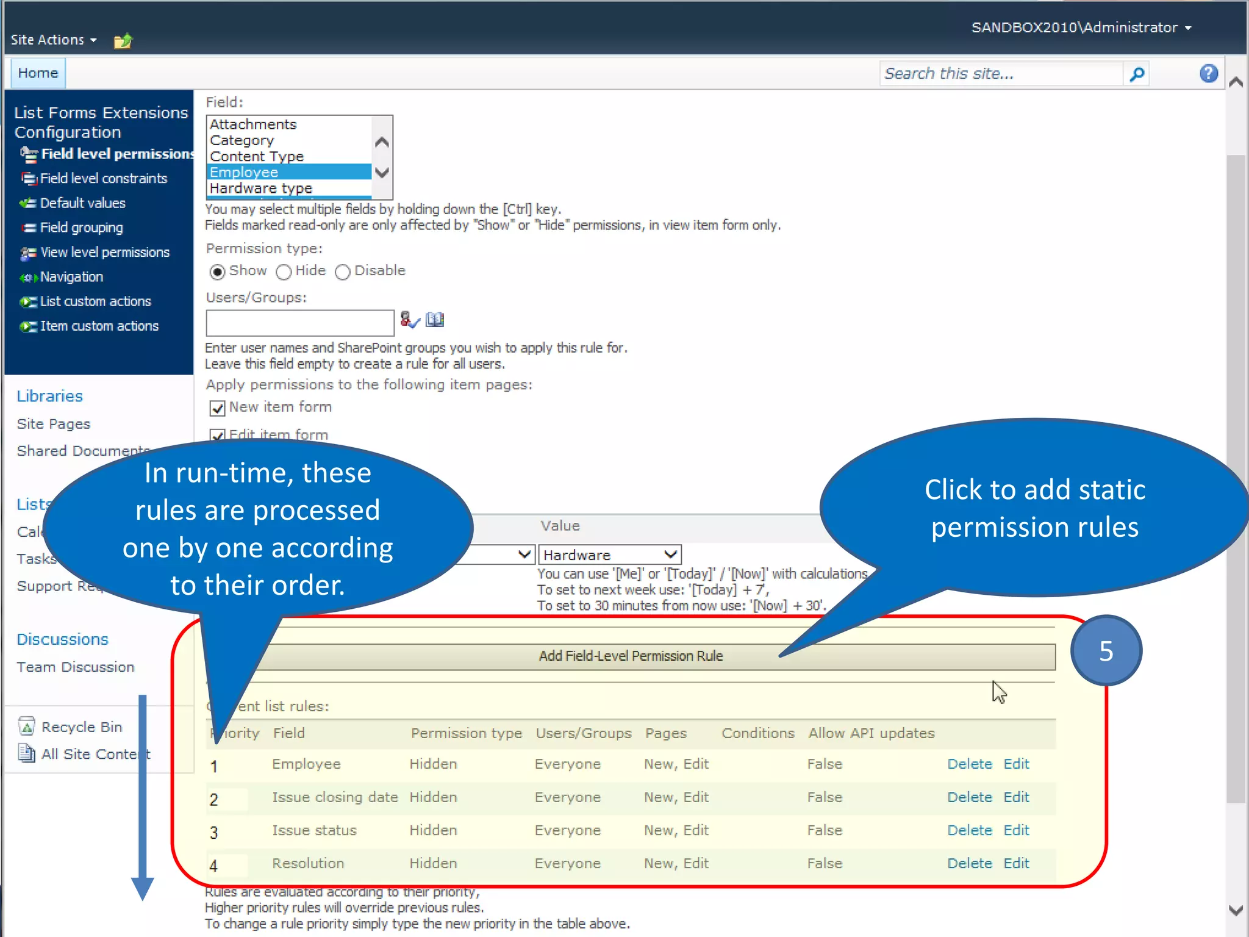
Task: Open the SANDBOX2010\Administrator user menu
Action: point(1081,27)
